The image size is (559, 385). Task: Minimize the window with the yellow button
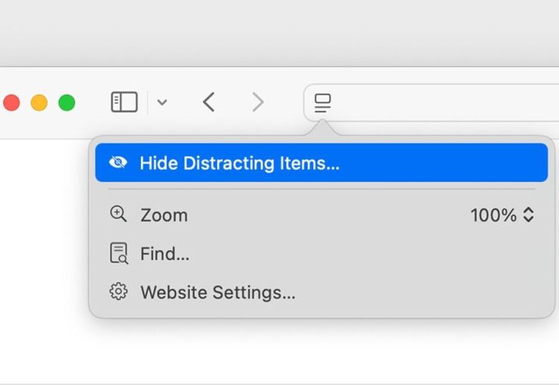point(39,103)
